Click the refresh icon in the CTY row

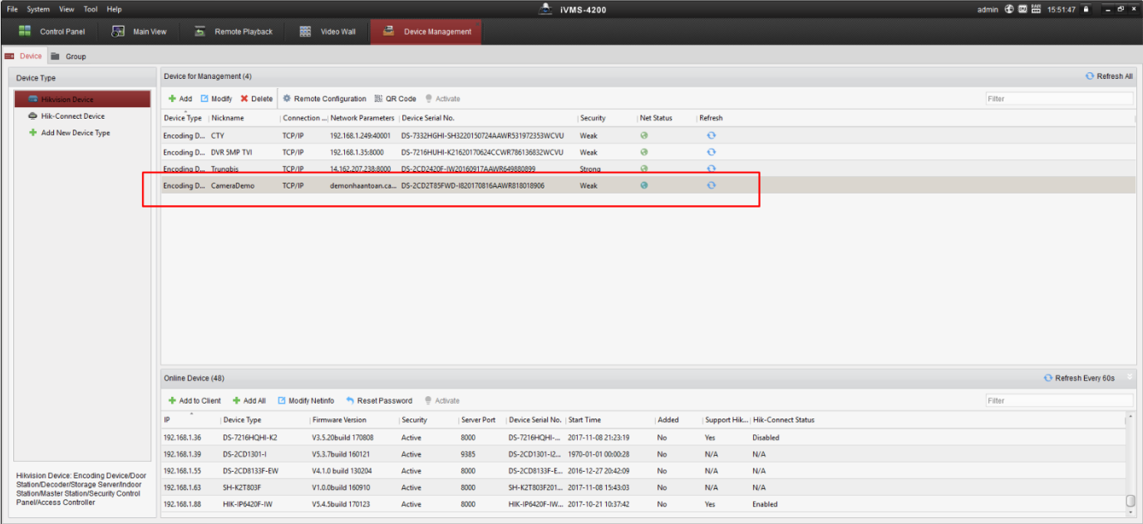[711, 135]
